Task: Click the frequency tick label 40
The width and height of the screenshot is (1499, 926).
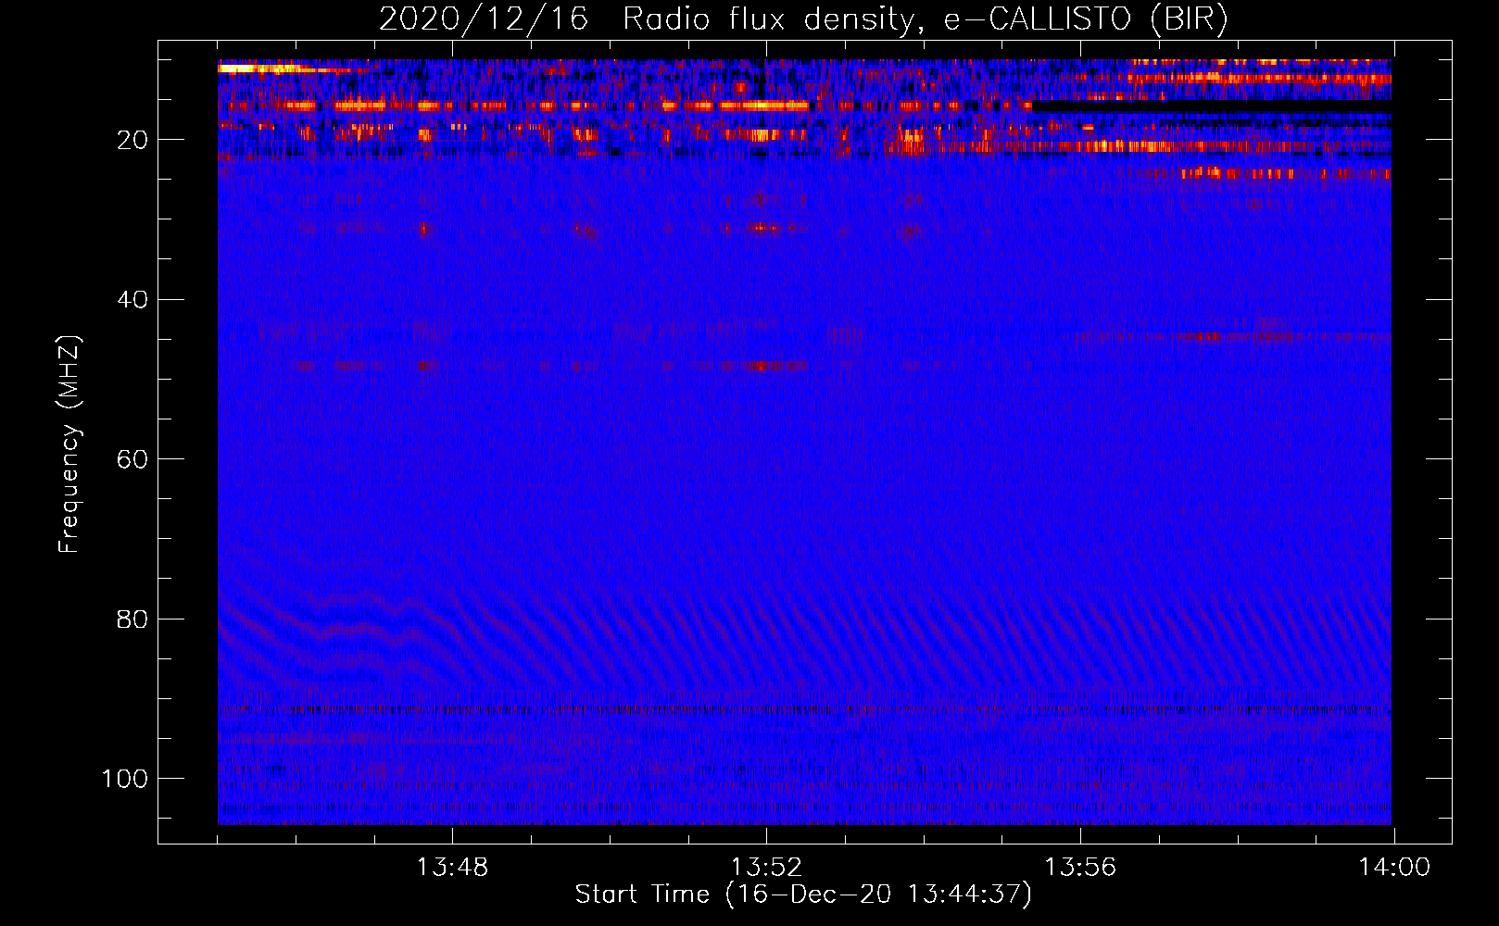Action: coord(132,300)
